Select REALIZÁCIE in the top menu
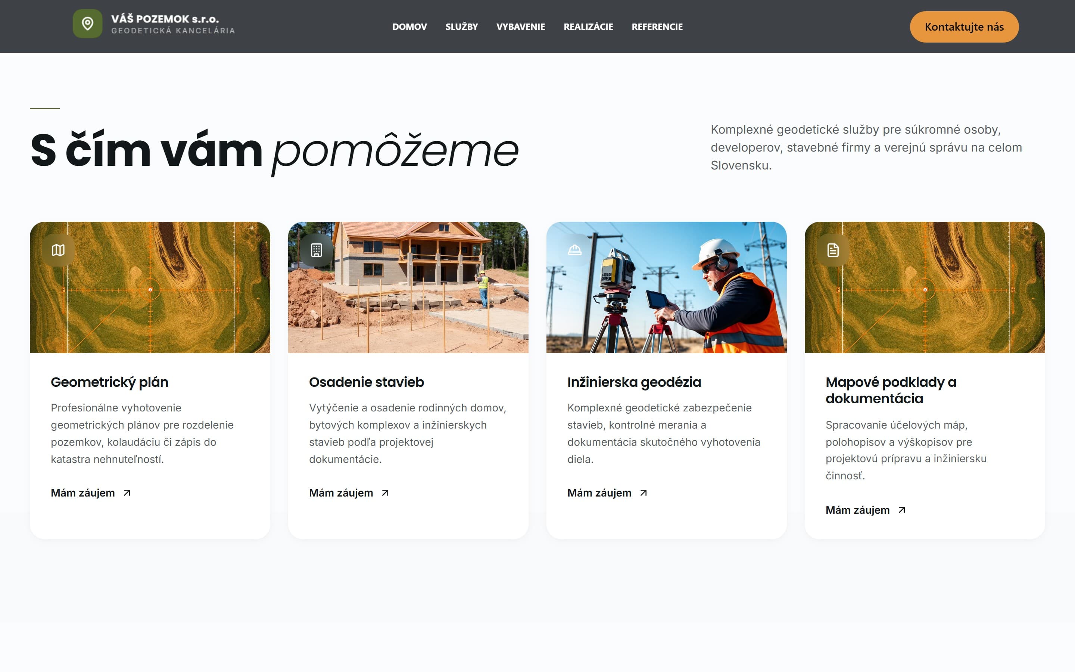Image resolution: width=1075 pixels, height=672 pixels. [588, 27]
